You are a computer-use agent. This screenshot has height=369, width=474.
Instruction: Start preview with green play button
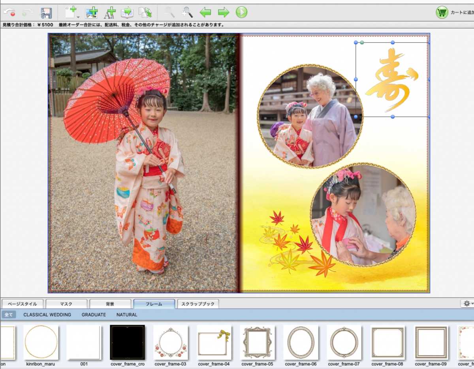pyautogui.click(x=241, y=13)
